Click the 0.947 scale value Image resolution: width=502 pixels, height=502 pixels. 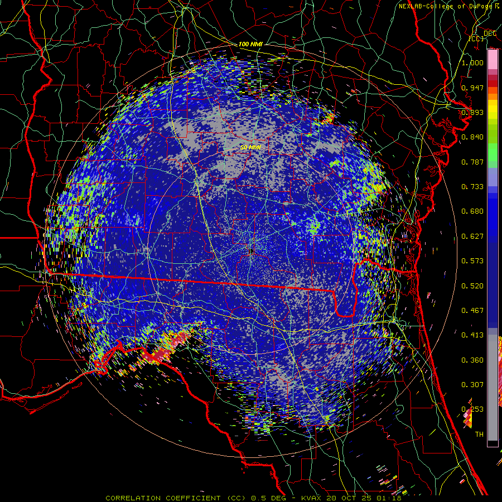pyautogui.click(x=472, y=88)
